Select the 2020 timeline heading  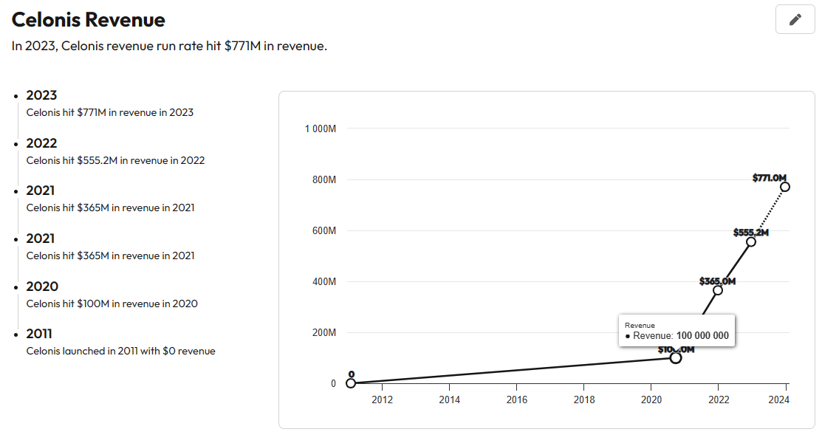click(41, 287)
